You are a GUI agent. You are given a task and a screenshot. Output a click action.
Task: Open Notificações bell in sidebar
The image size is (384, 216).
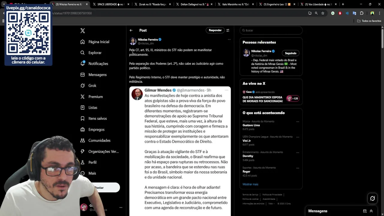click(x=82, y=63)
